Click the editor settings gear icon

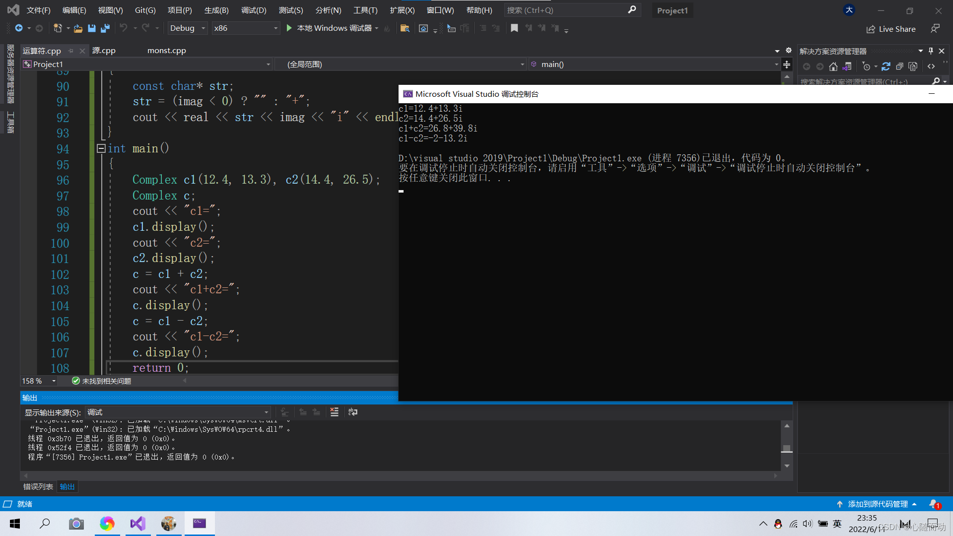pos(789,51)
